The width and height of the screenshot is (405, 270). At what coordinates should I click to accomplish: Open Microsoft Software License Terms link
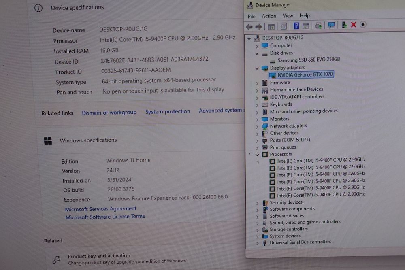click(x=105, y=217)
